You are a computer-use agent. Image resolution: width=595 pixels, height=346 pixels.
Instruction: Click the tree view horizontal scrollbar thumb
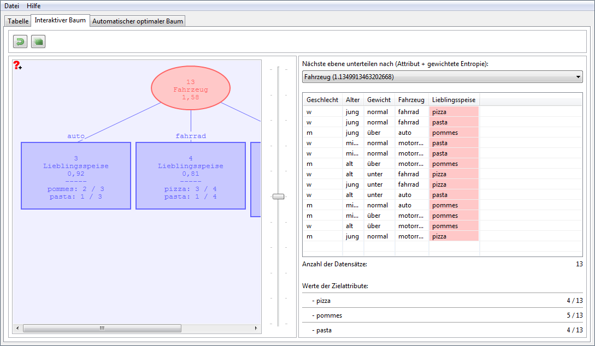coord(102,328)
